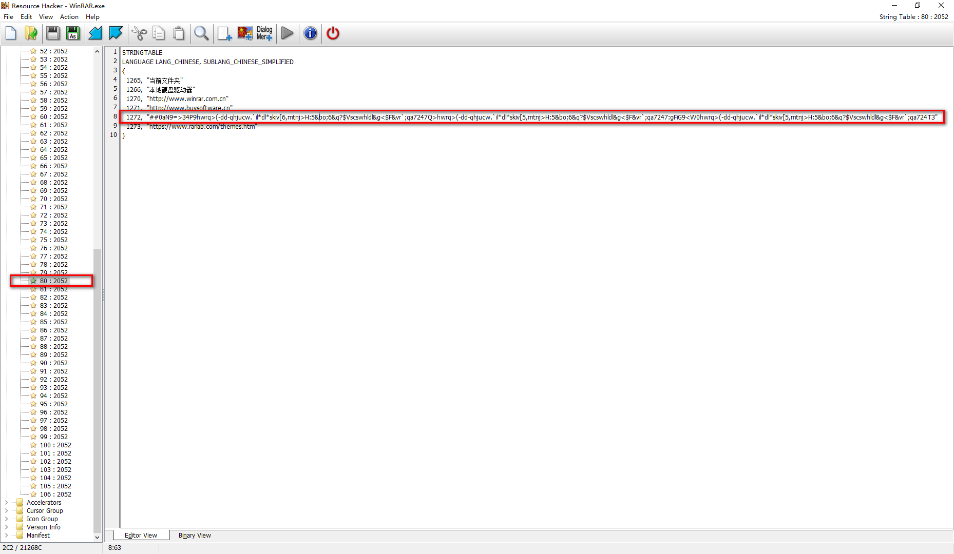Screen dimensions: 954x554
Task: Cut with the scissors icon
Action: (x=139, y=33)
